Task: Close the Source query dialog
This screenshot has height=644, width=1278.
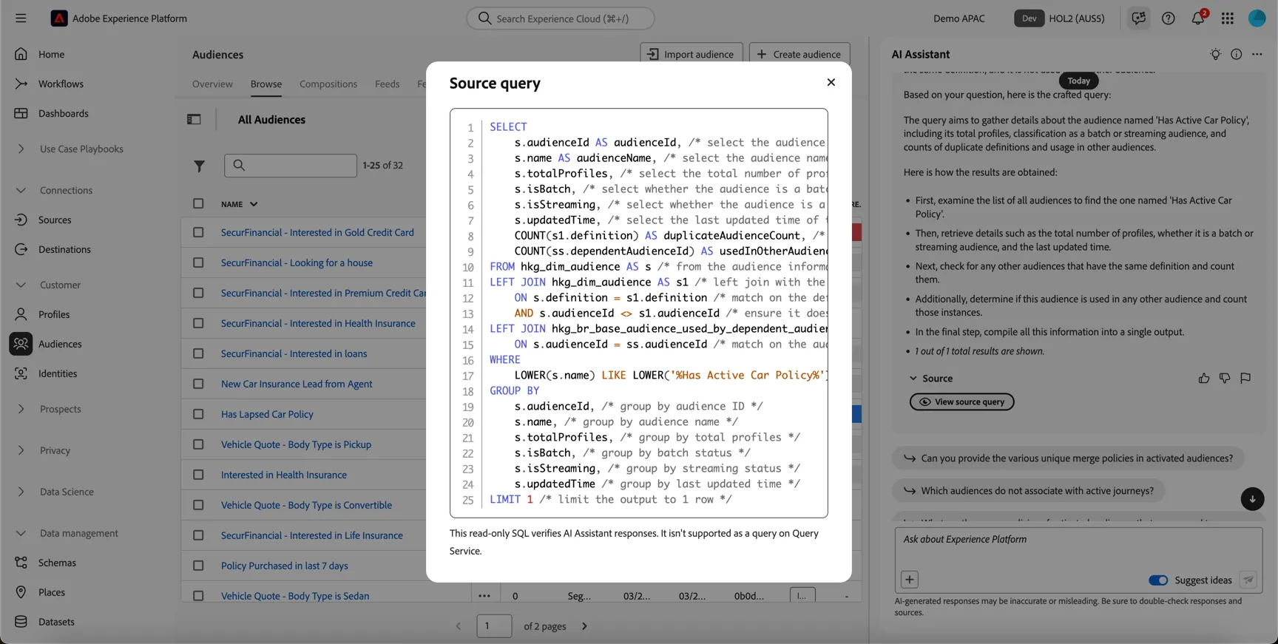Action: 831,82
